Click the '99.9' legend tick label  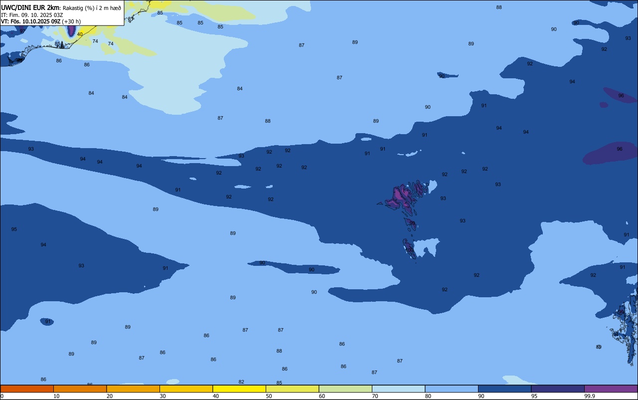(590, 396)
